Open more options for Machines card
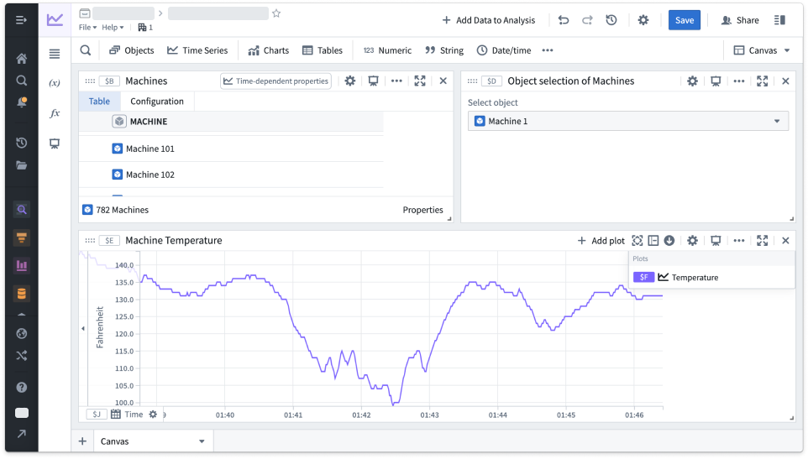 [396, 81]
